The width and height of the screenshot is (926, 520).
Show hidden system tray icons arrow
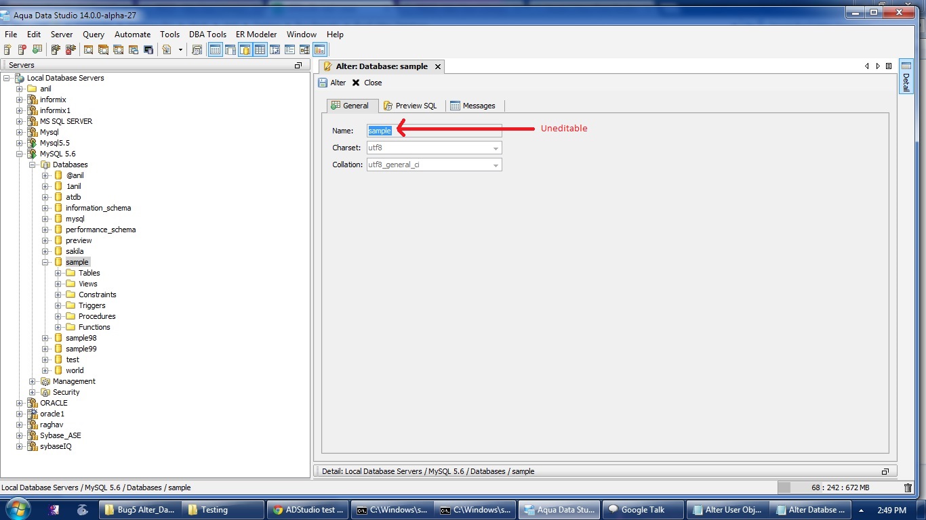[862, 510]
